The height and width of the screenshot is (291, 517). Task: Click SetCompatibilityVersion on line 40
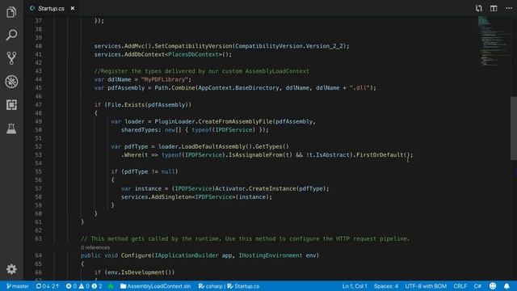pos(194,46)
